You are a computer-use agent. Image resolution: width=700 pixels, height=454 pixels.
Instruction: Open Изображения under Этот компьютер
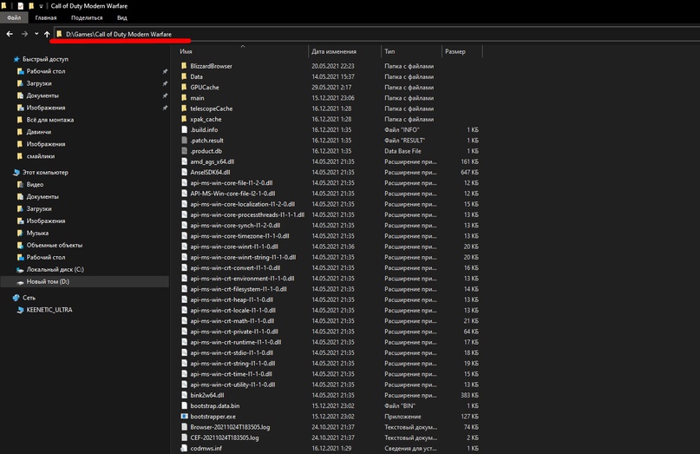pos(45,220)
